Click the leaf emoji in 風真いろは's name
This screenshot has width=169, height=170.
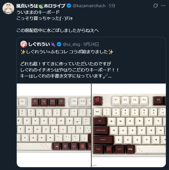[x=41, y=6]
